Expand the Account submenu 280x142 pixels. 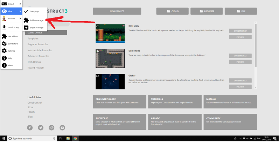tap(11, 18)
